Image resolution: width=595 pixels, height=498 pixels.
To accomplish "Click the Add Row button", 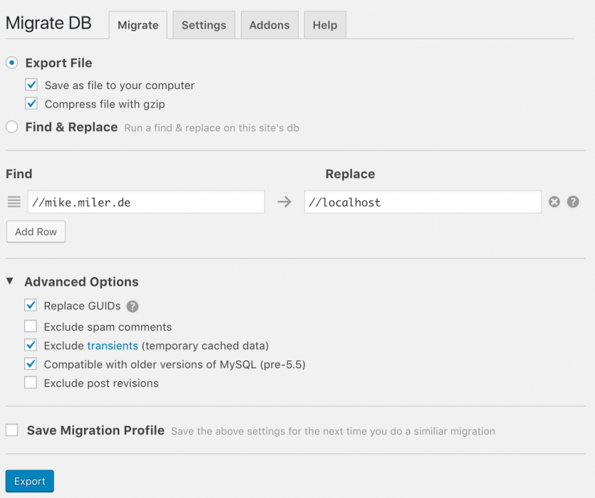I will pos(36,231).
